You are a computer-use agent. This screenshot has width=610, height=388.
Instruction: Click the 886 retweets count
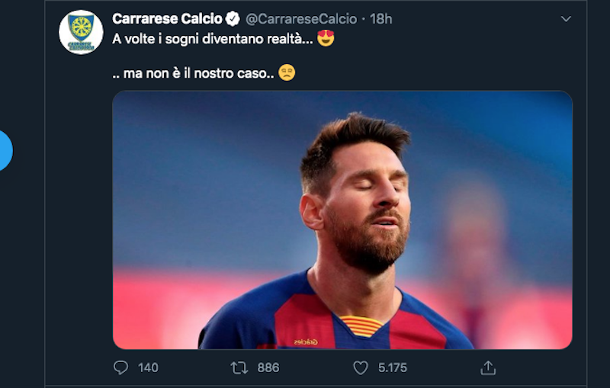click(268, 367)
